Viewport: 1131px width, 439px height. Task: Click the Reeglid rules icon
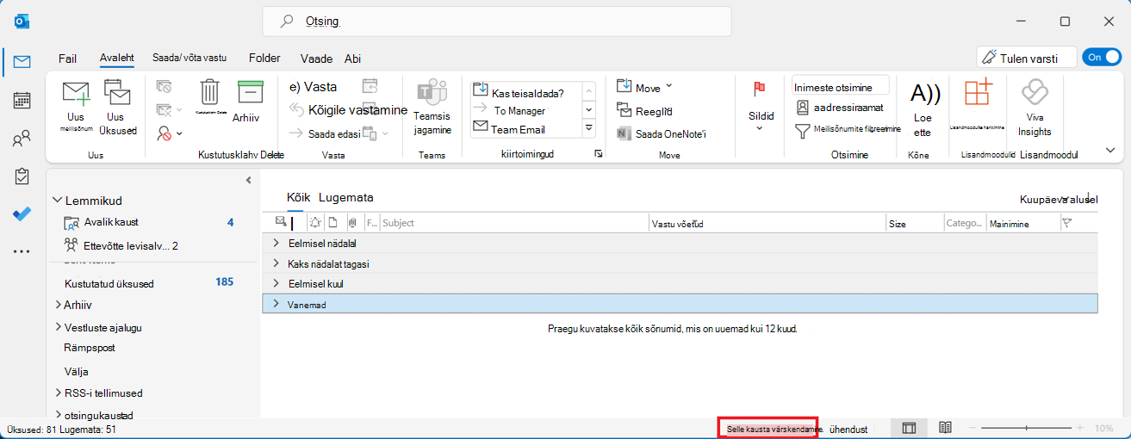[x=644, y=110]
